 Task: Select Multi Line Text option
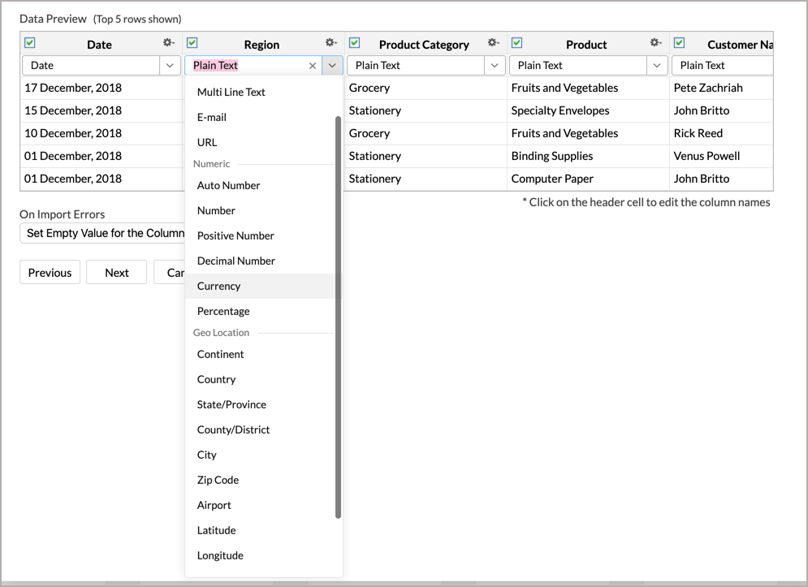tap(260, 93)
